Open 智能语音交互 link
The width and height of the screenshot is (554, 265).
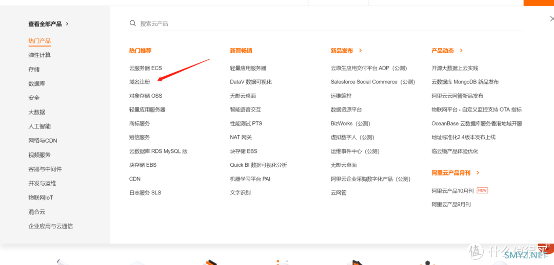tap(246, 109)
